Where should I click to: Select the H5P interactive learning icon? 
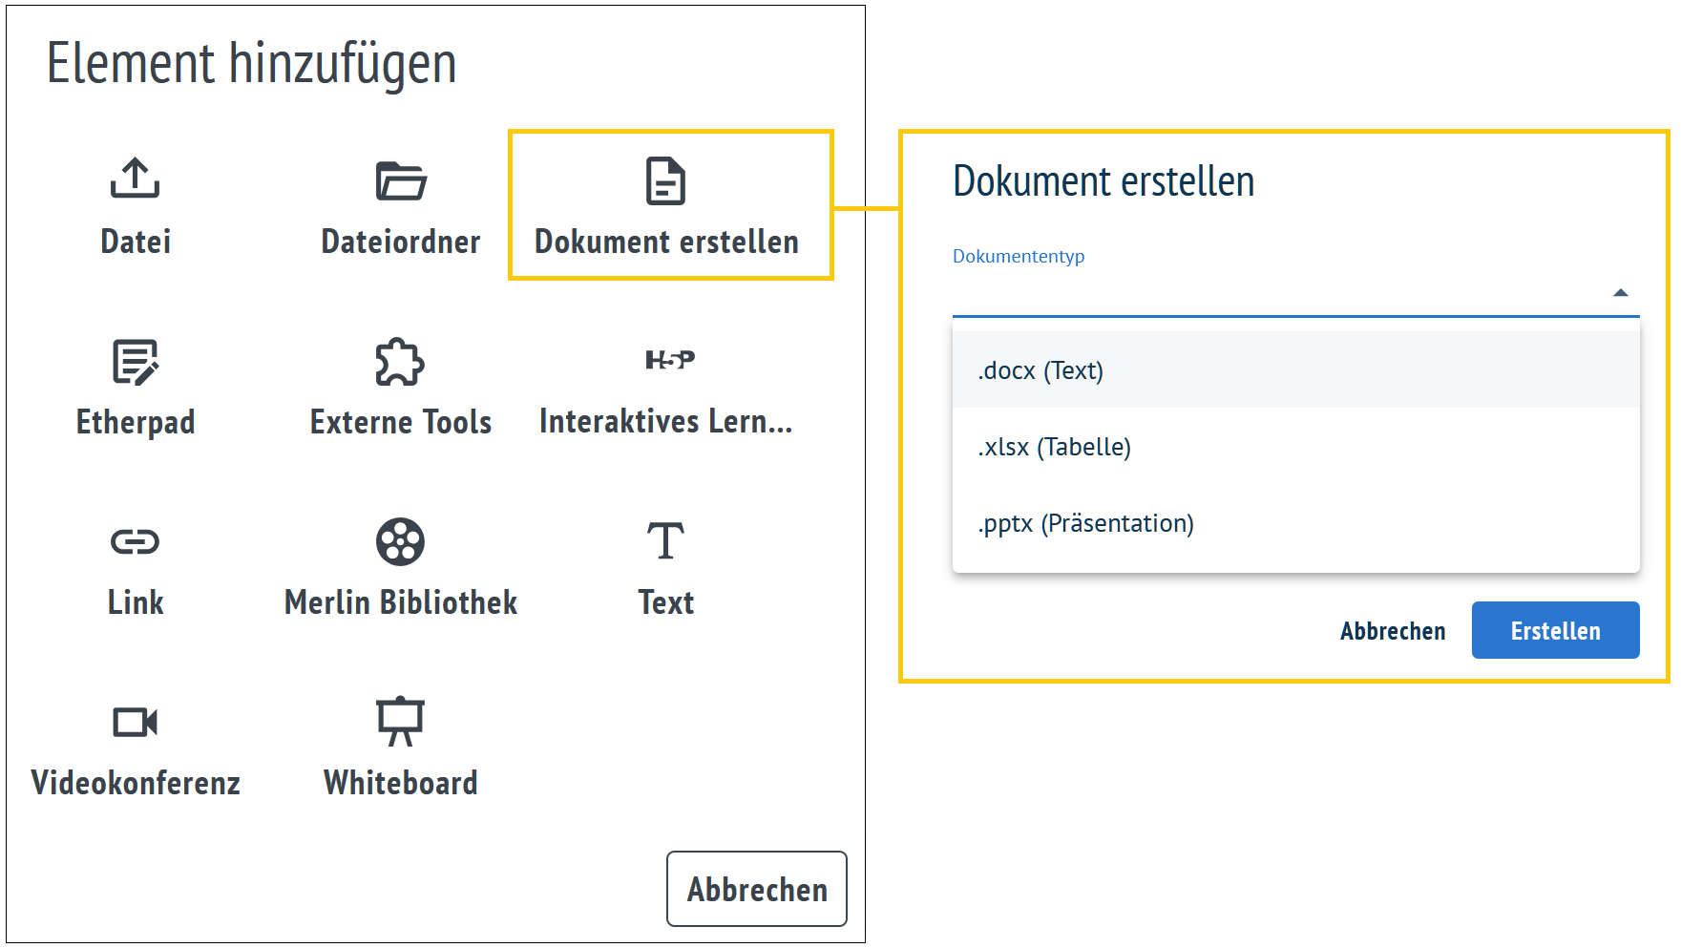(x=669, y=360)
